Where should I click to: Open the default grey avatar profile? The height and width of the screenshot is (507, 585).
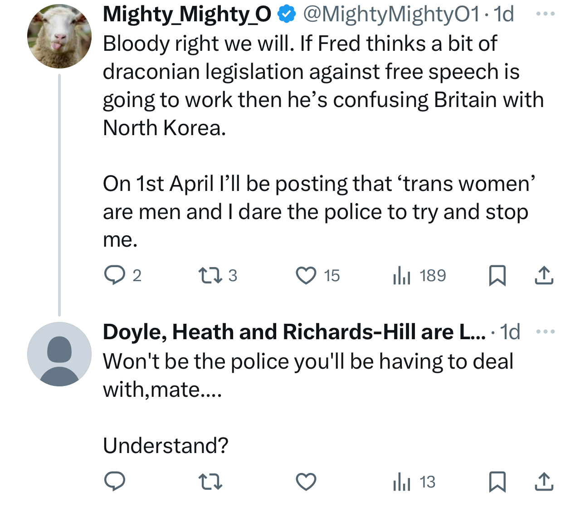click(x=59, y=354)
